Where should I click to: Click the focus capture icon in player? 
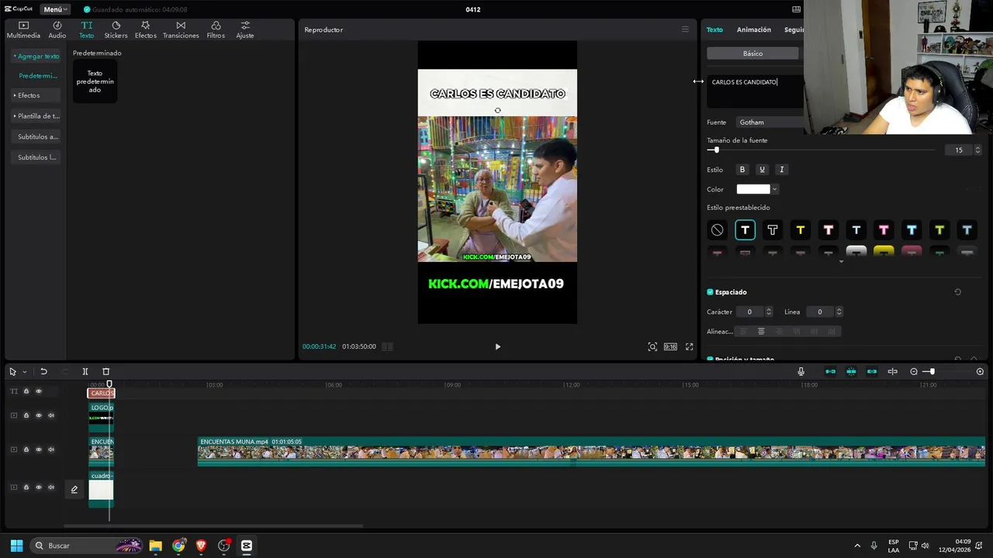tap(652, 347)
